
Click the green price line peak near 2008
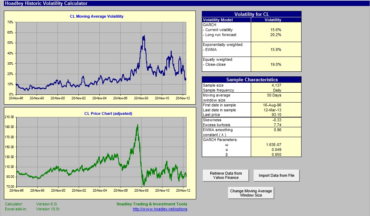coord(138,126)
